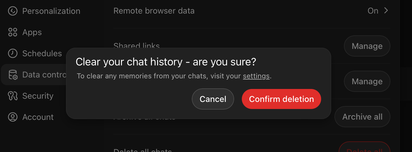Viewport: 412px width, 152px height.
Task: Click the Account profile icon
Action: (x=13, y=117)
